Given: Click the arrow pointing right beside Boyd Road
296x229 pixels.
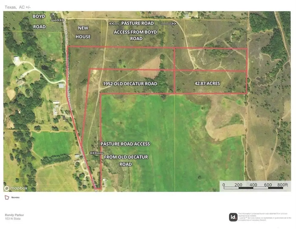Looking at the screenshot, I should (57, 21).
